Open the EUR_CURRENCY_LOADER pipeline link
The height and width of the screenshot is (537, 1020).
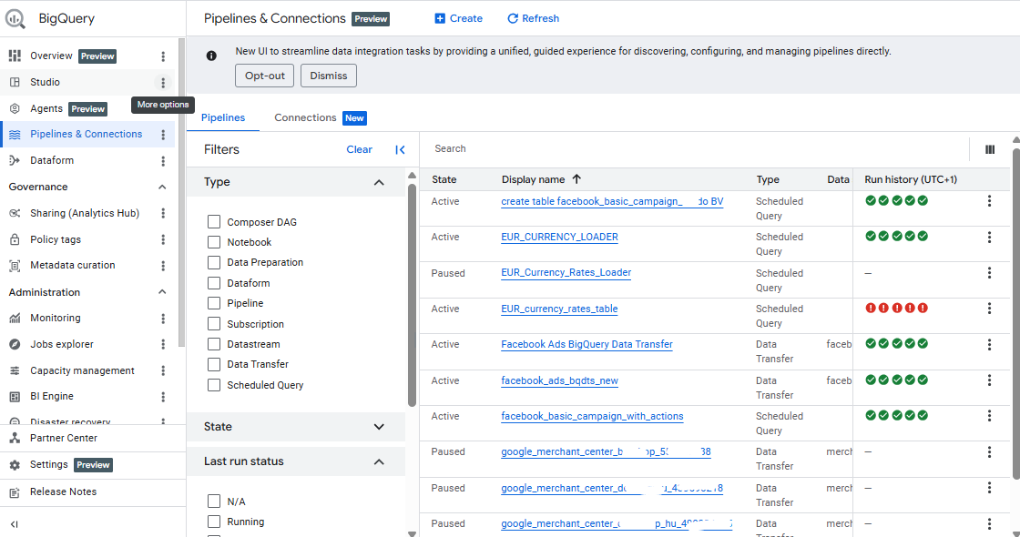click(x=559, y=238)
